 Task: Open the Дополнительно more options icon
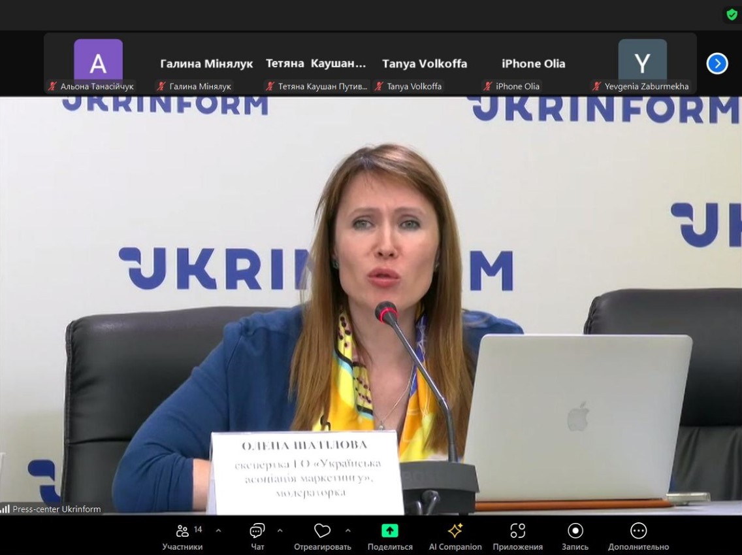(x=638, y=531)
